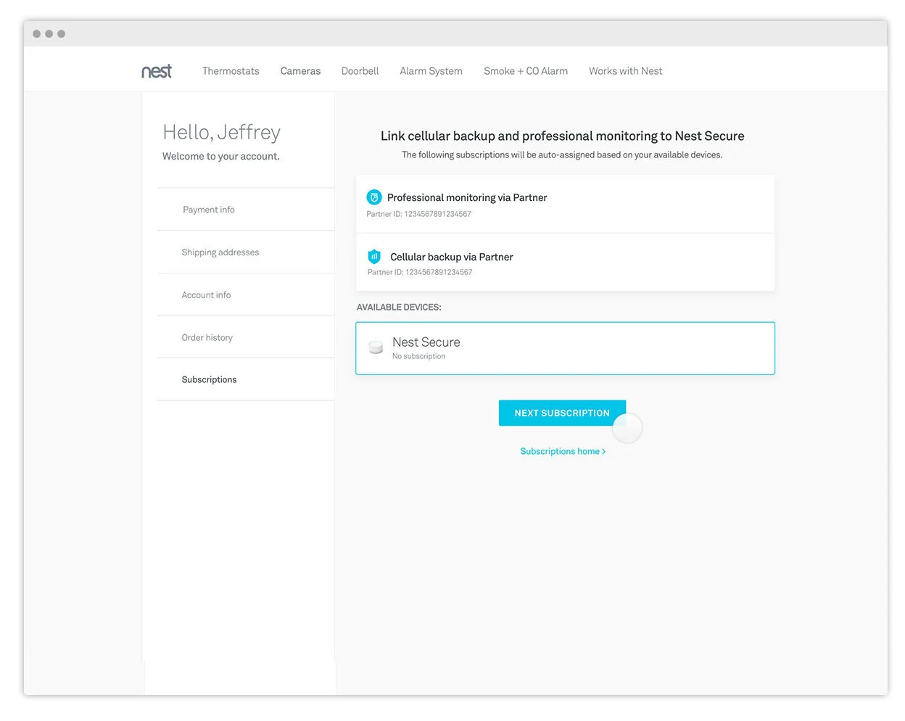Follow the Subscriptions home link
The height and width of the screenshot is (721, 905).
pos(563,451)
